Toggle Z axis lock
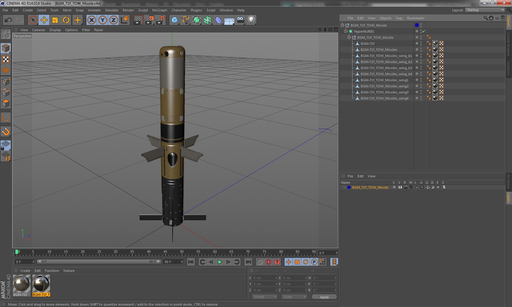 click(113, 20)
